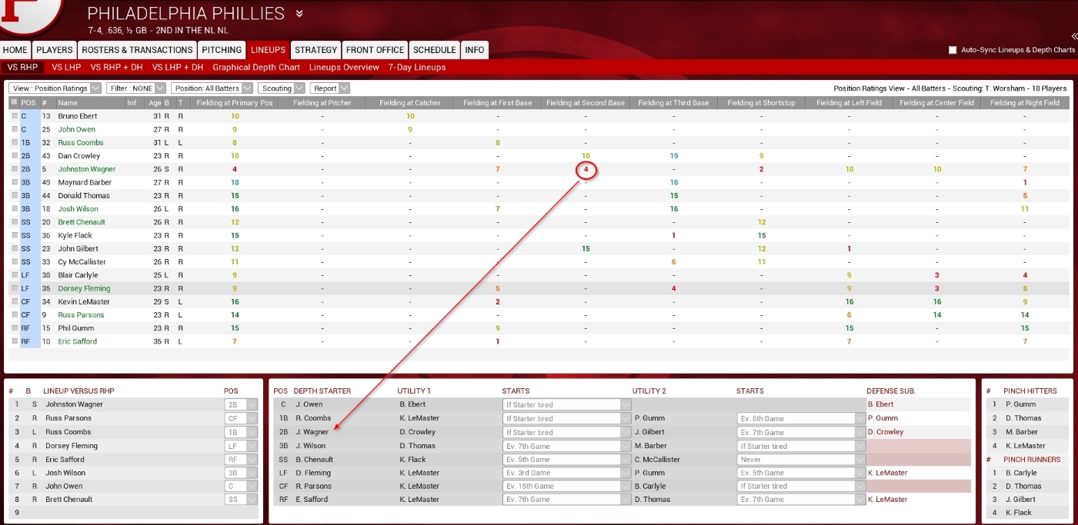Click Johnston Wagner's name in ratings table
Screen dimensions: 1078x525
point(87,169)
